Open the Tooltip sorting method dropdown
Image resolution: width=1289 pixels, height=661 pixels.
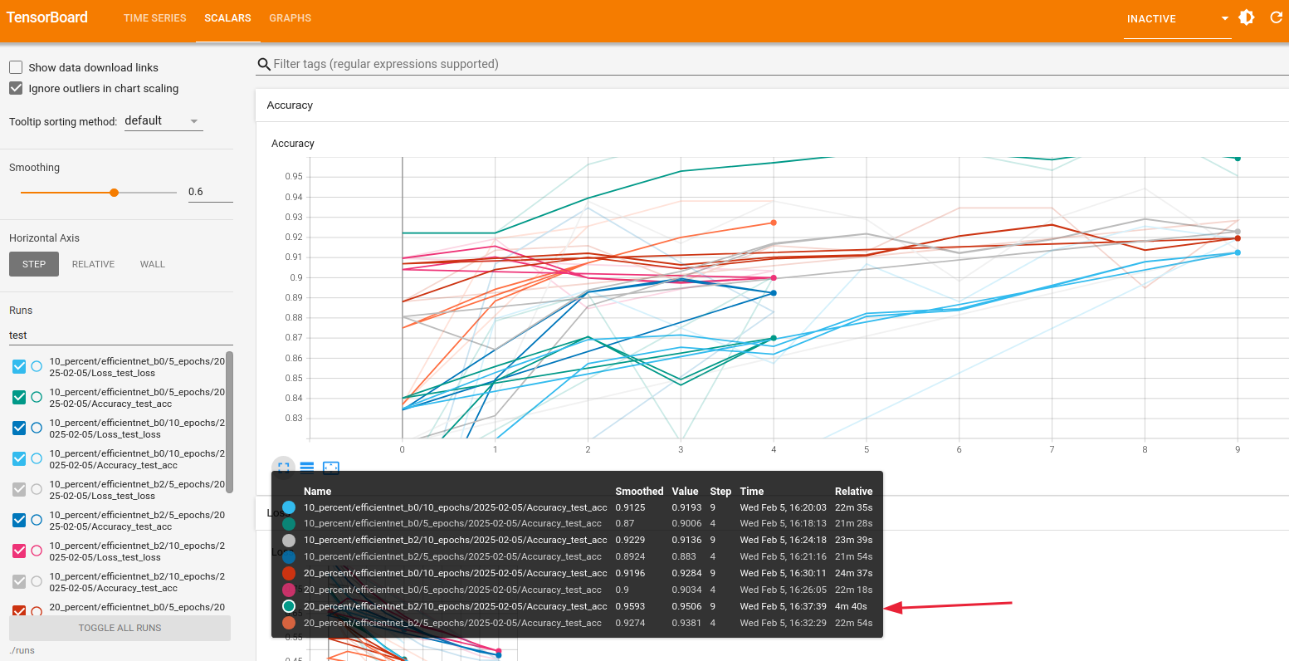click(163, 121)
